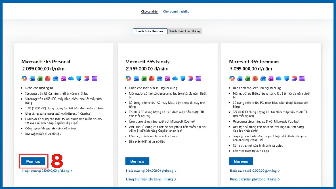336x189 pixels.
Task: Click the OneNote icon under Microsoft 365 Family
Action: (x=167, y=79)
